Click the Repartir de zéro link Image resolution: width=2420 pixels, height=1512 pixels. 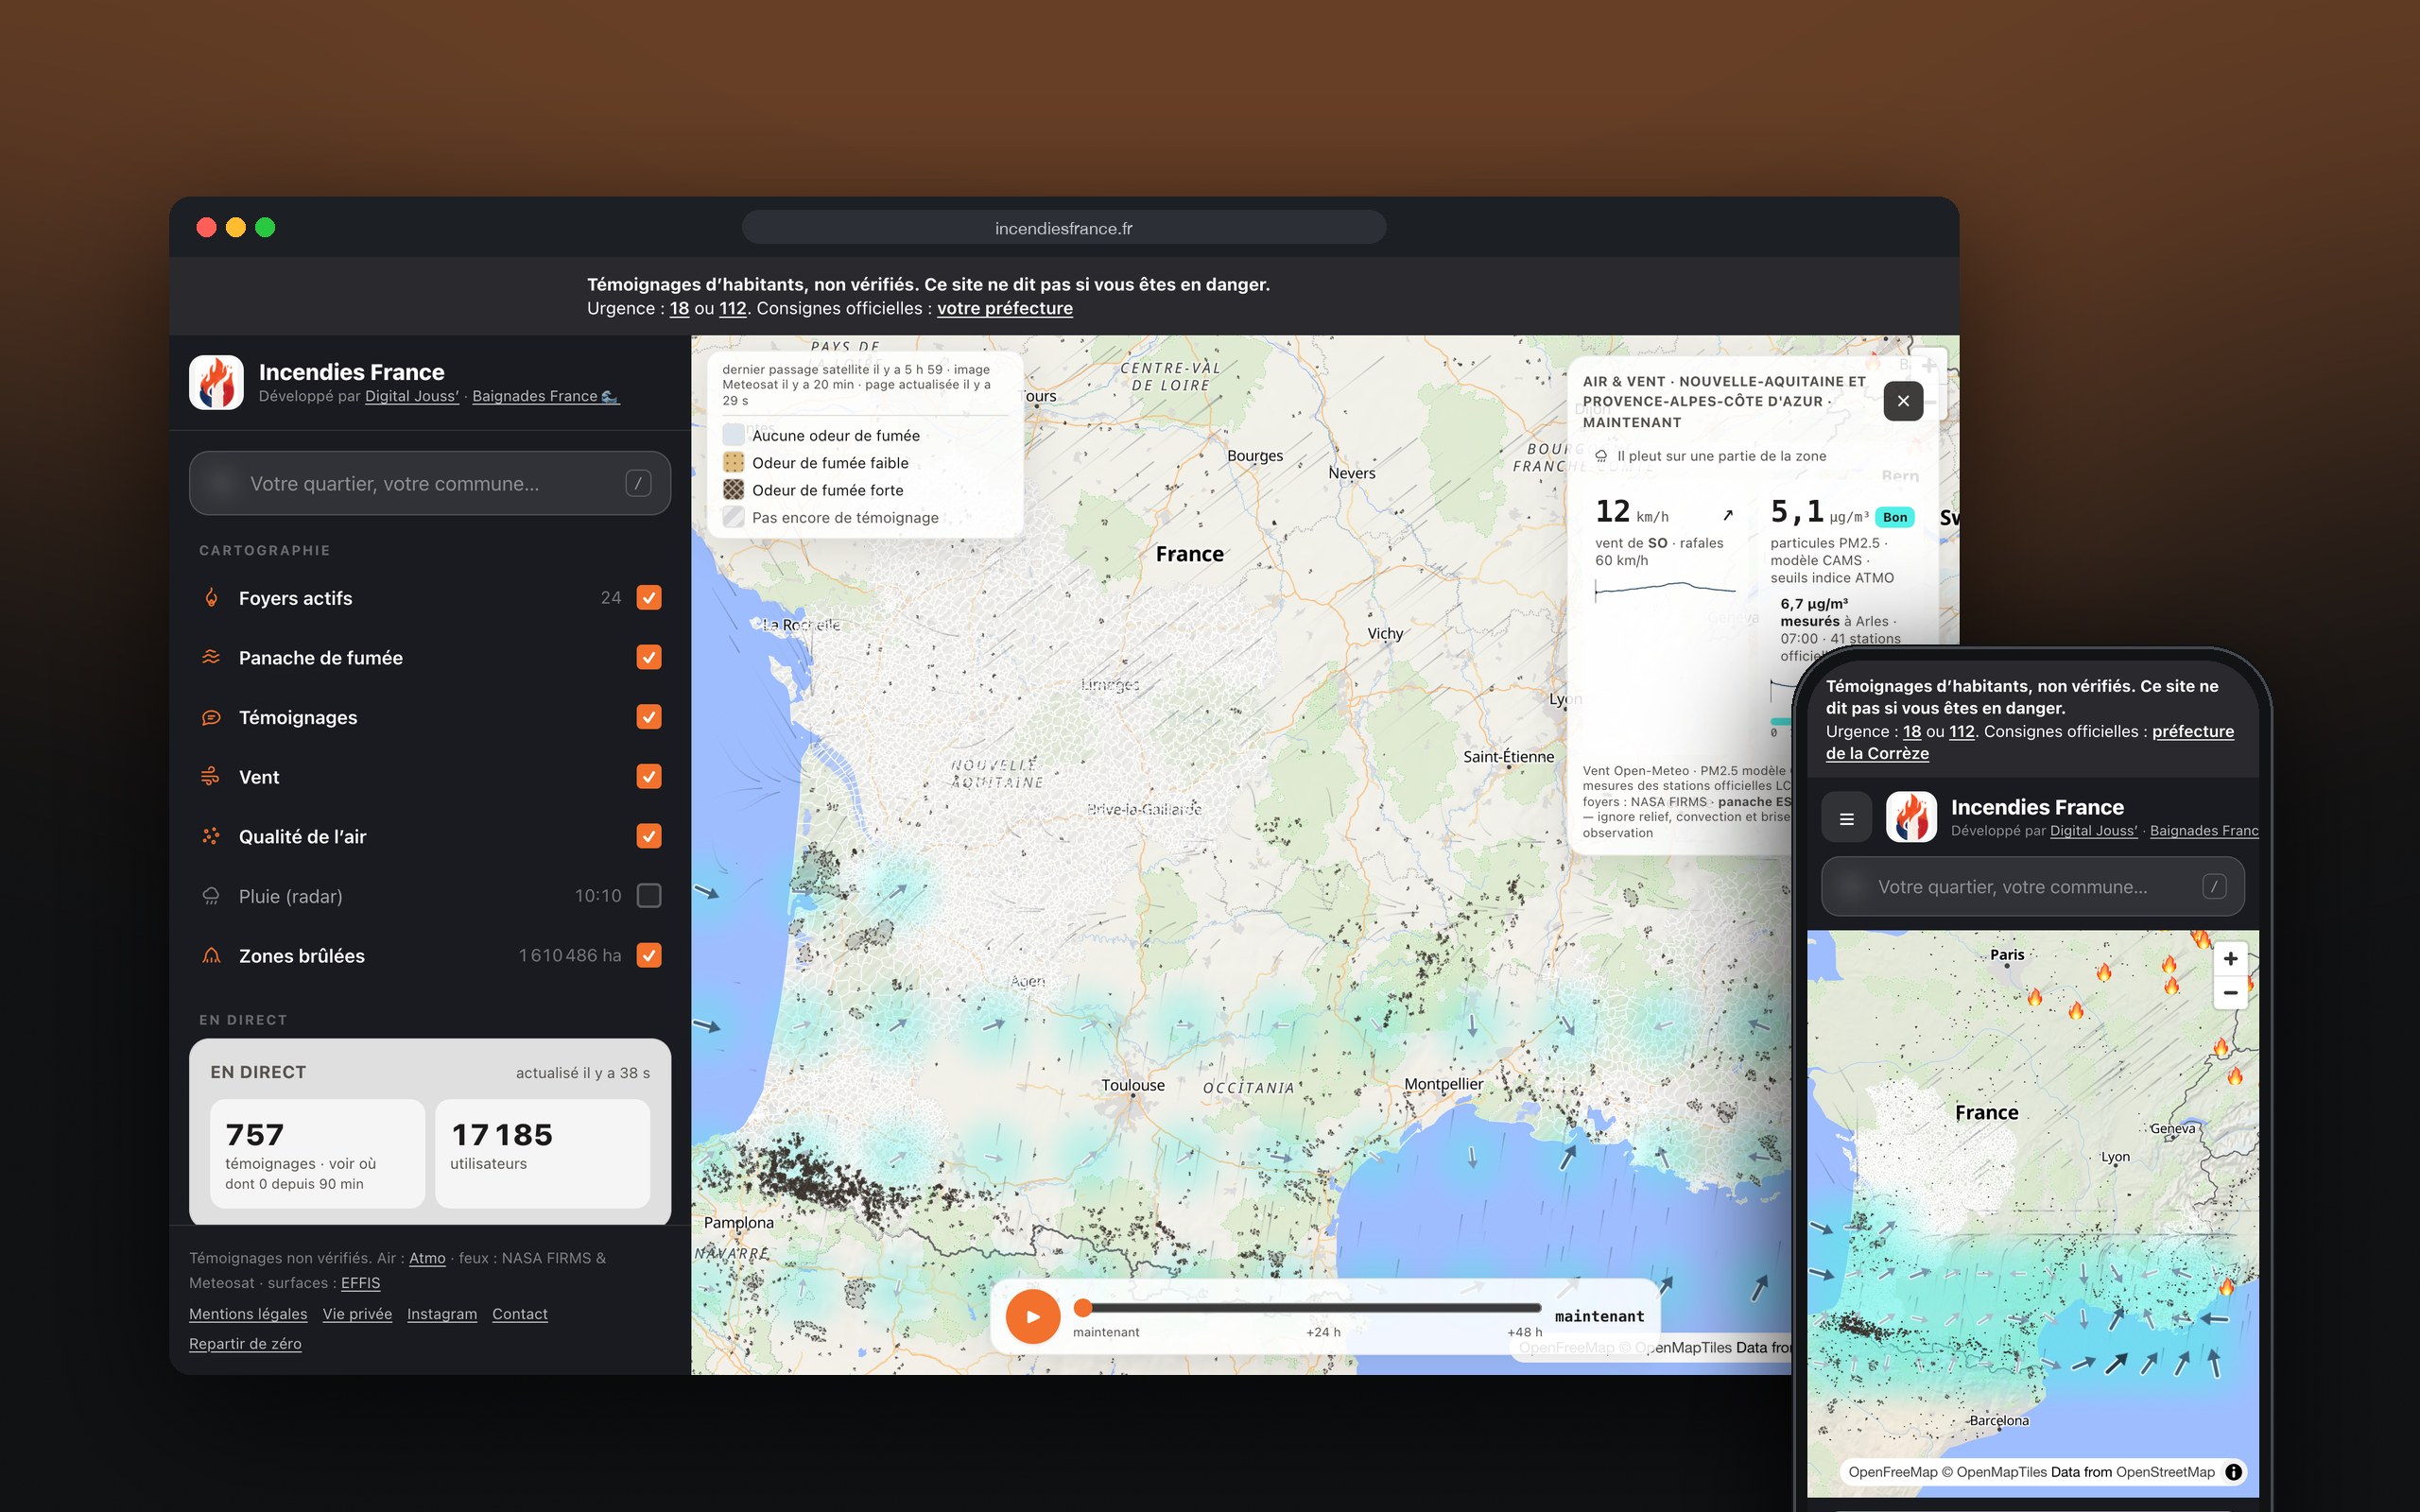[x=245, y=1344]
